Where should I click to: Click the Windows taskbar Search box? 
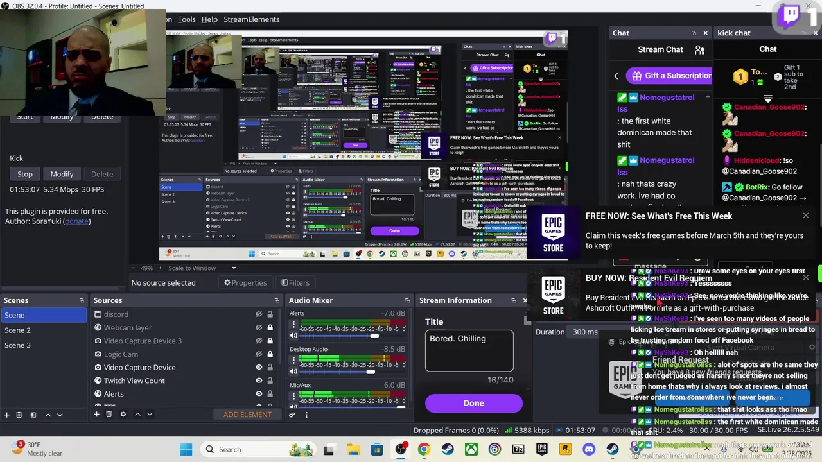tap(257, 449)
